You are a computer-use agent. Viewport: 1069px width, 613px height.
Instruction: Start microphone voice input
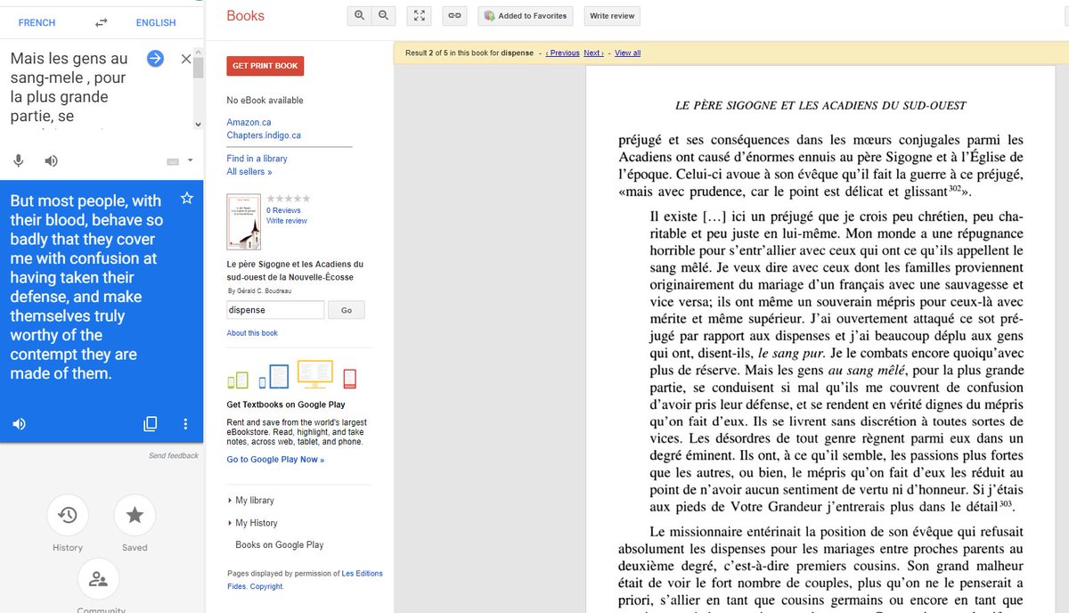click(x=18, y=160)
